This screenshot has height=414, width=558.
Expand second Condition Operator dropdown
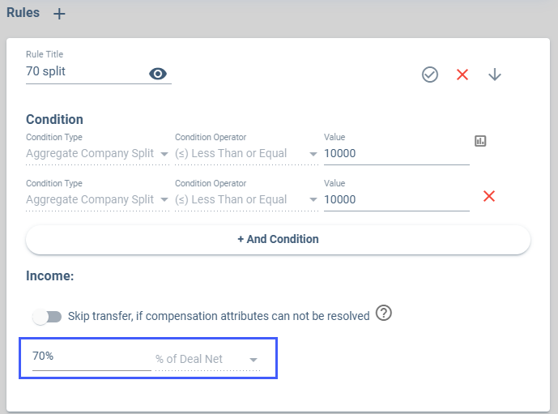click(246, 199)
